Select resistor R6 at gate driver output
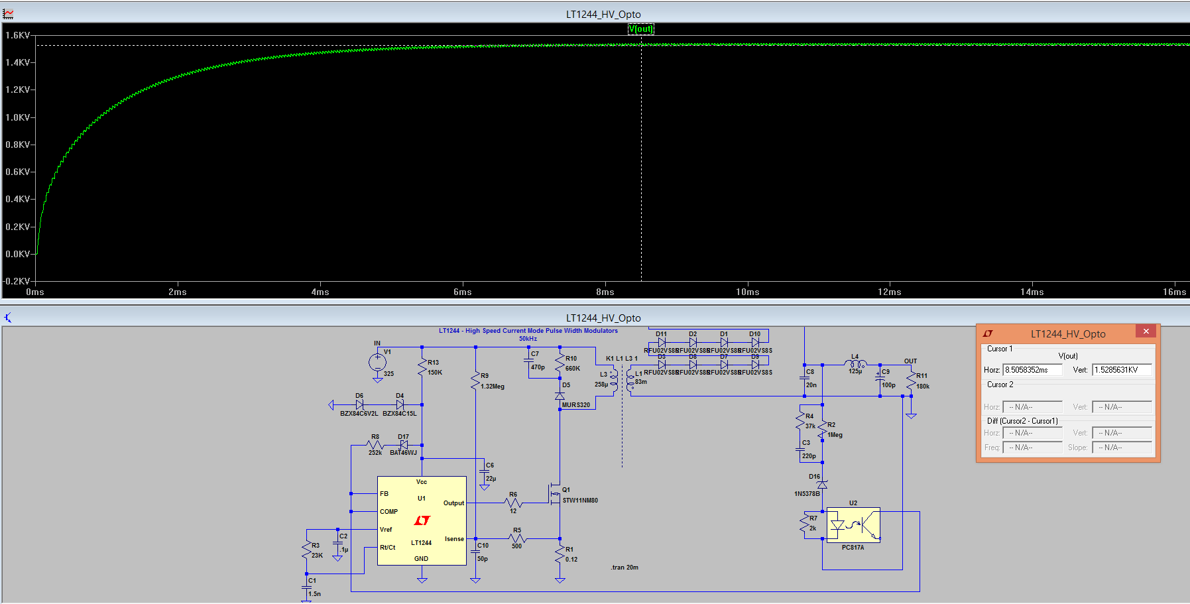The image size is (1190, 604). [513, 503]
